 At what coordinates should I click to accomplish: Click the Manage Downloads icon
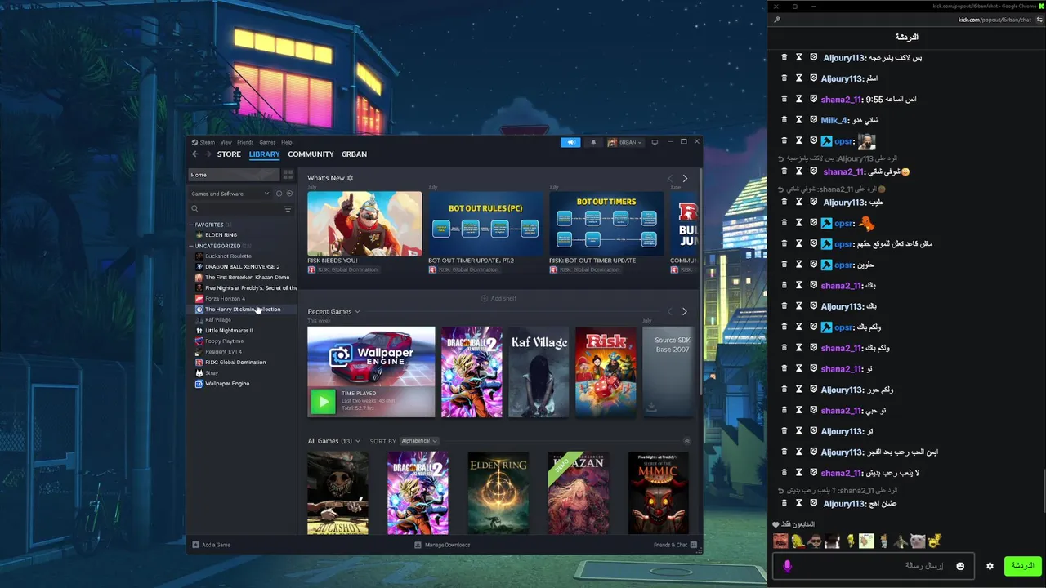pos(418,545)
